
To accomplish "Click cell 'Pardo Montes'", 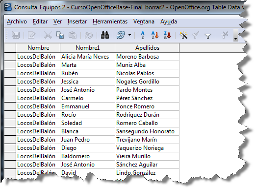I will 147,90.
